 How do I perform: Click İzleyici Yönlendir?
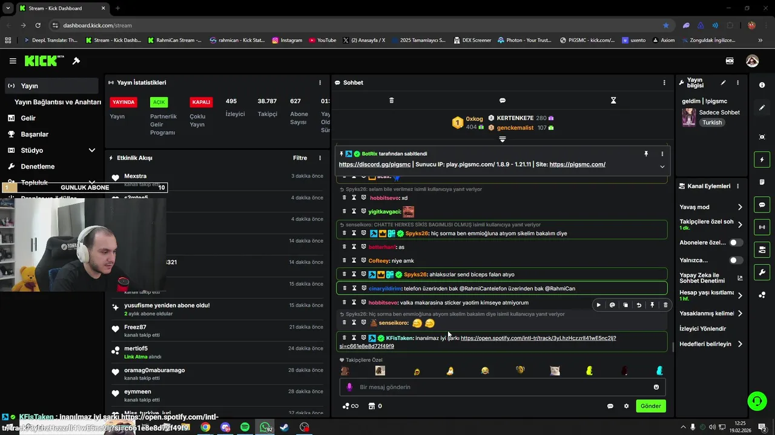coord(703,329)
